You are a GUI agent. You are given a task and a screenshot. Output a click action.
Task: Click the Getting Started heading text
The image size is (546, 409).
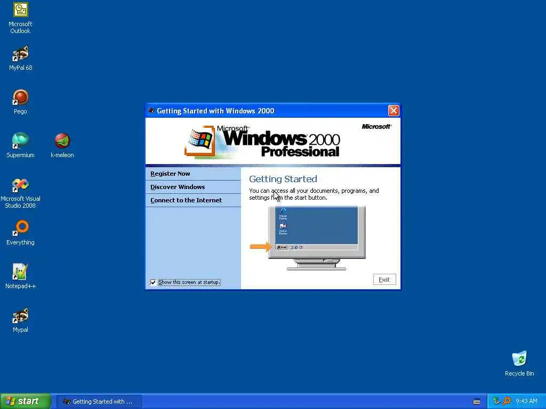click(283, 179)
